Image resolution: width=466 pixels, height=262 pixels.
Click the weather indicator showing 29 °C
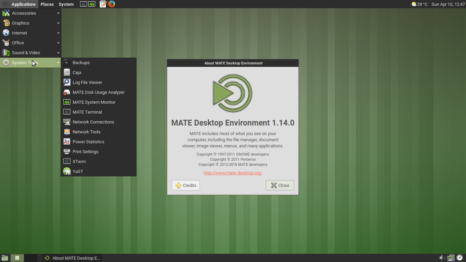click(x=419, y=4)
